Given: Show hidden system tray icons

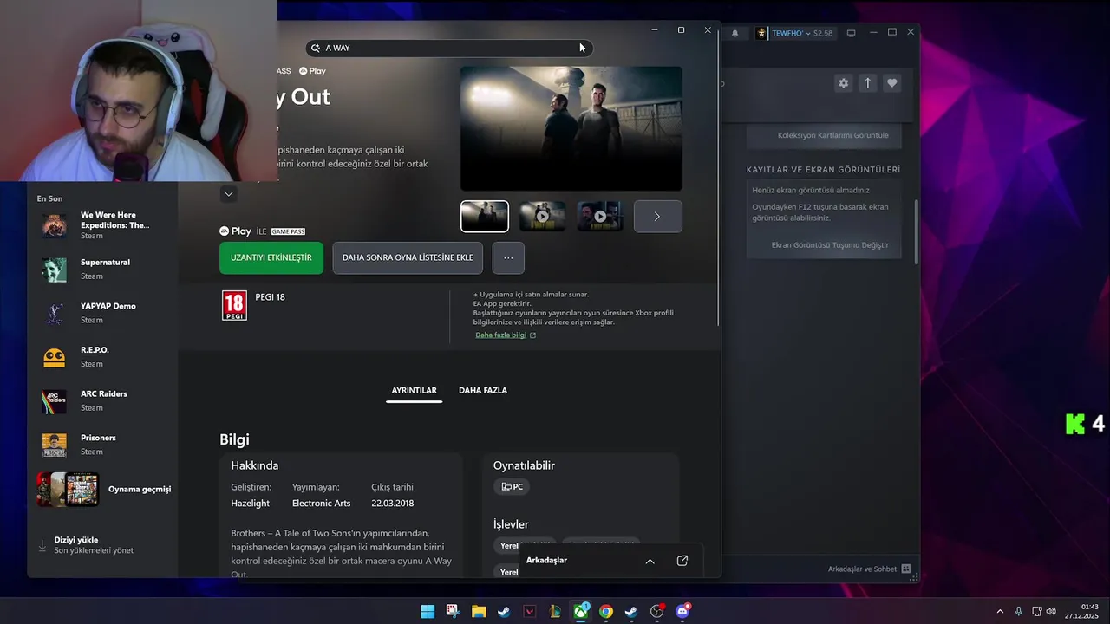Looking at the screenshot, I should pyautogui.click(x=1000, y=612).
